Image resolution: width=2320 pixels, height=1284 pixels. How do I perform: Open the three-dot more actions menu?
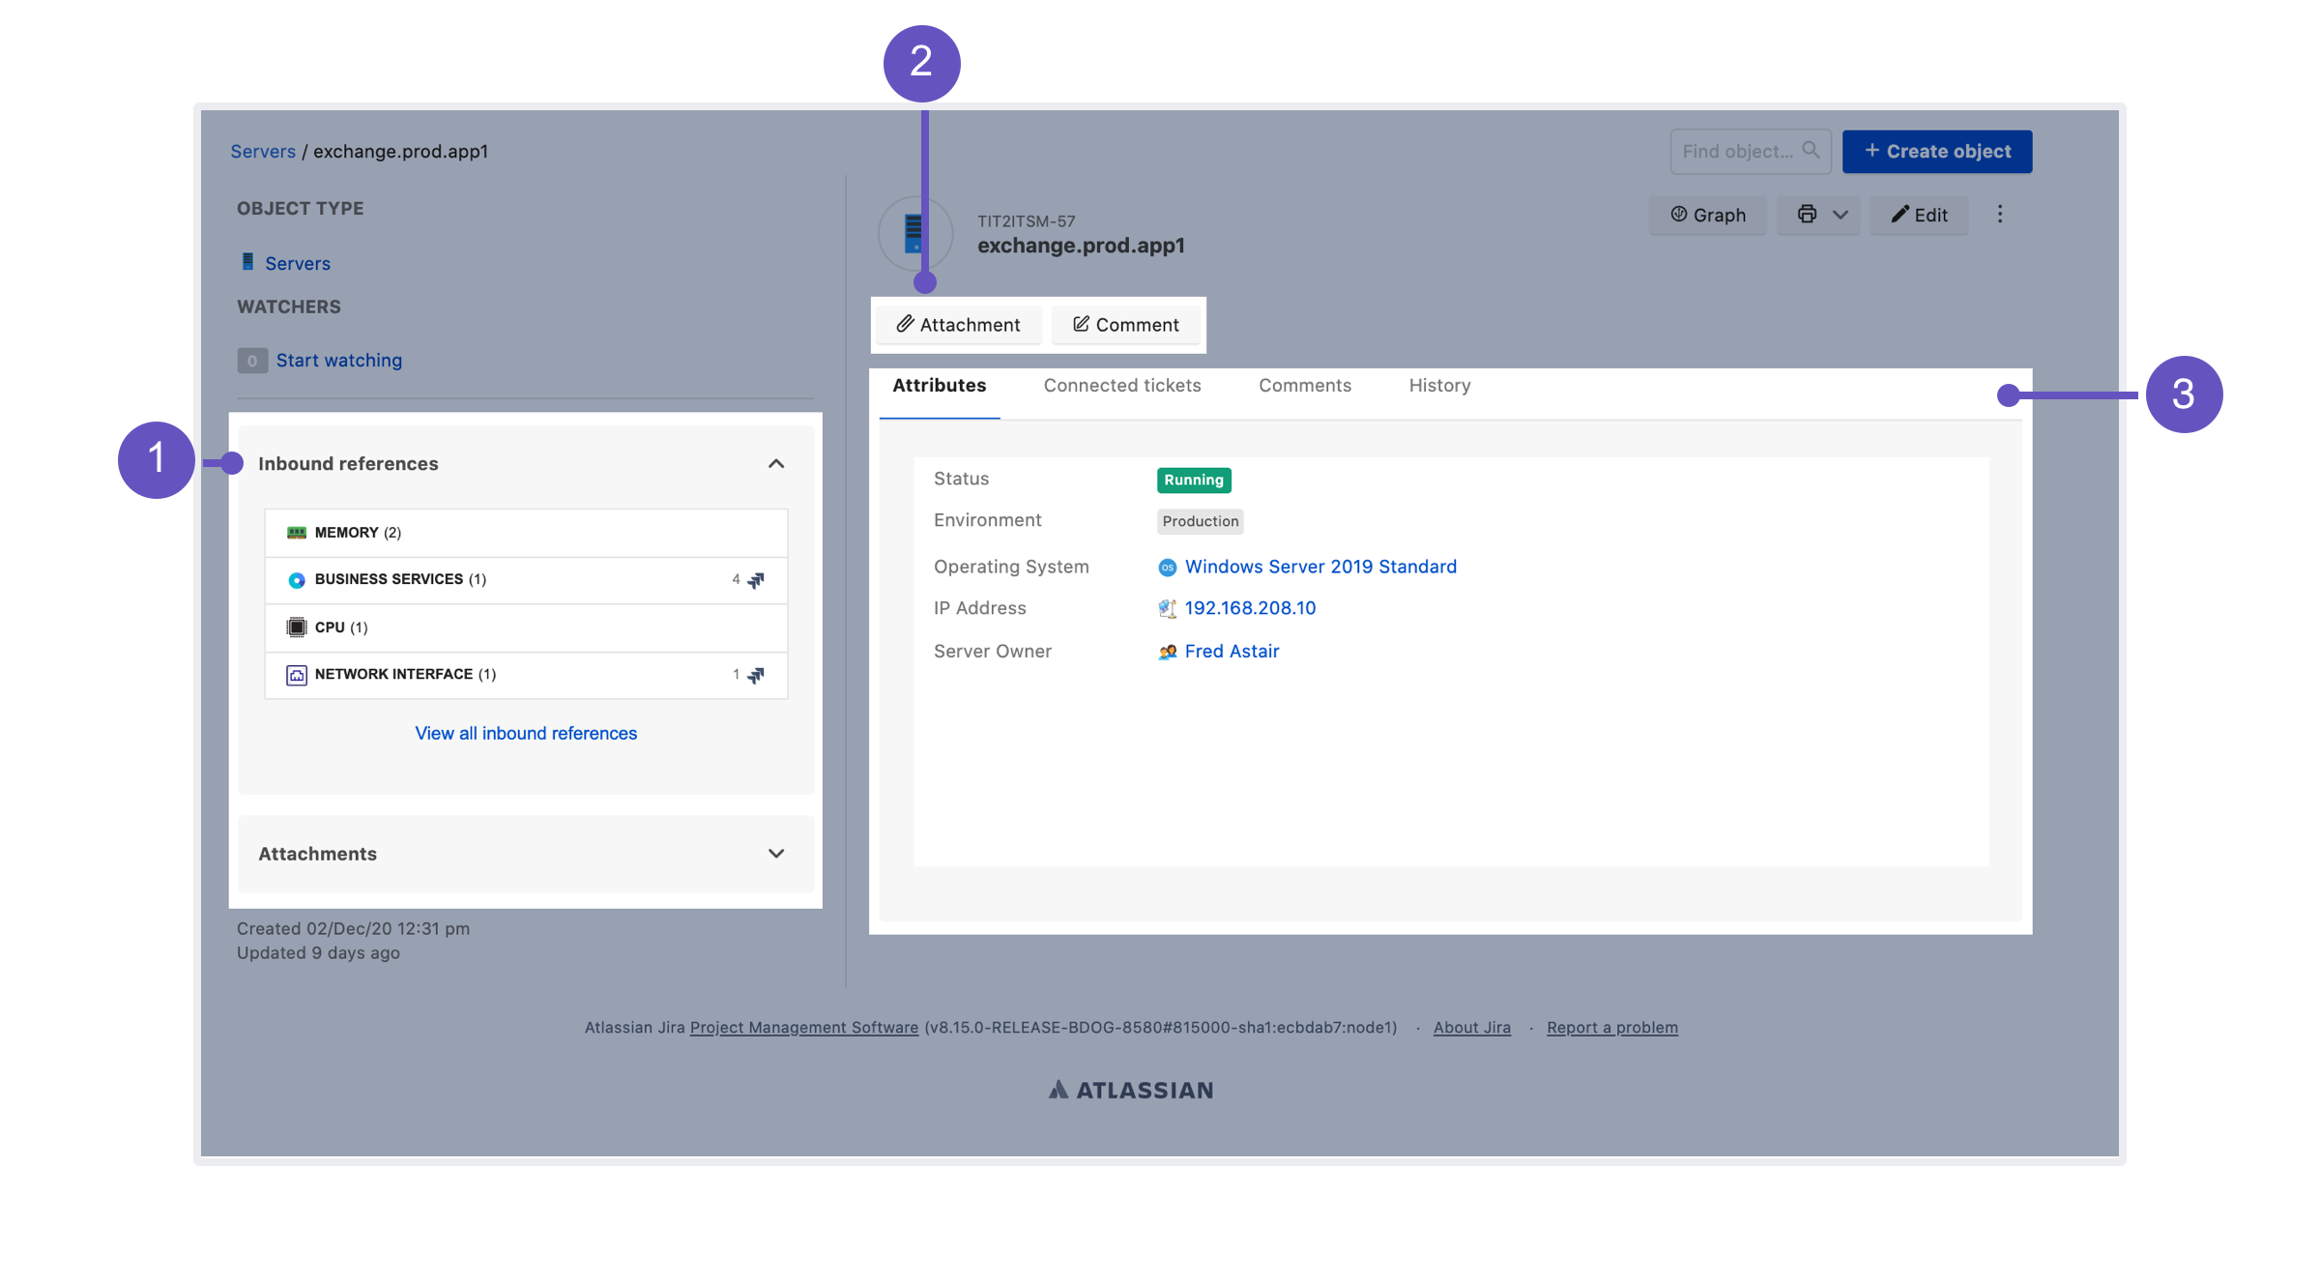click(2000, 215)
